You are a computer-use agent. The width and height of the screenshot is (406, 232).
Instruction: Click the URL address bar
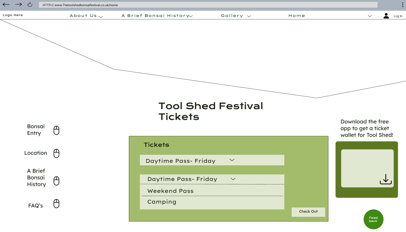point(208,5)
